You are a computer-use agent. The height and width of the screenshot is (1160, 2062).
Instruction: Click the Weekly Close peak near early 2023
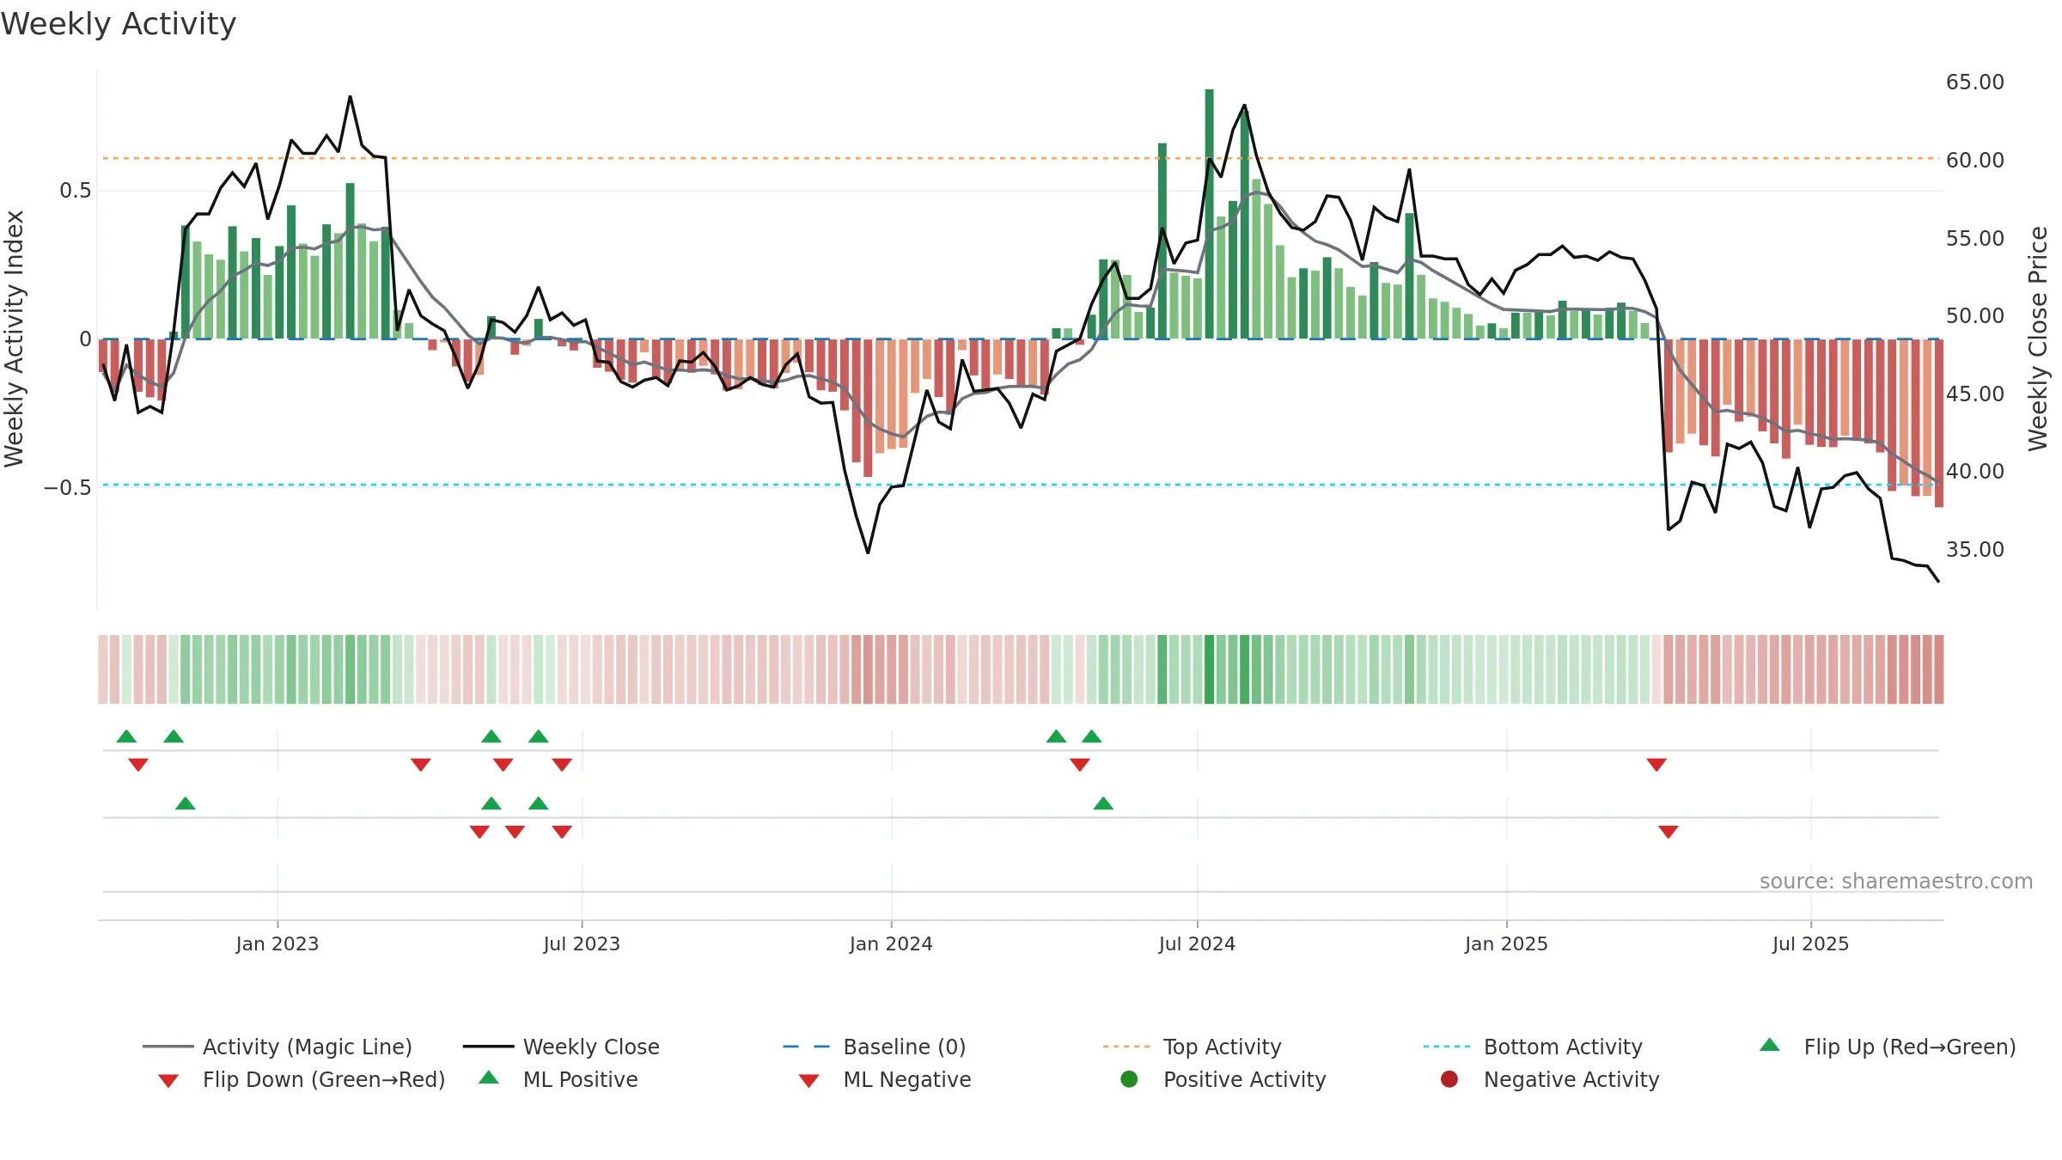[350, 97]
